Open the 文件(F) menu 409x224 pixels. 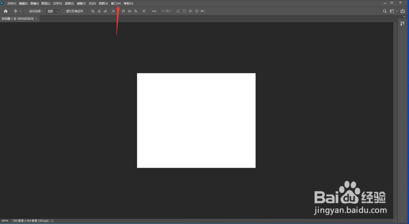tap(11, 4)
